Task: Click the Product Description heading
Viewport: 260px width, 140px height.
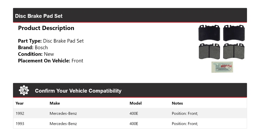Action: [x=46, y=28]
